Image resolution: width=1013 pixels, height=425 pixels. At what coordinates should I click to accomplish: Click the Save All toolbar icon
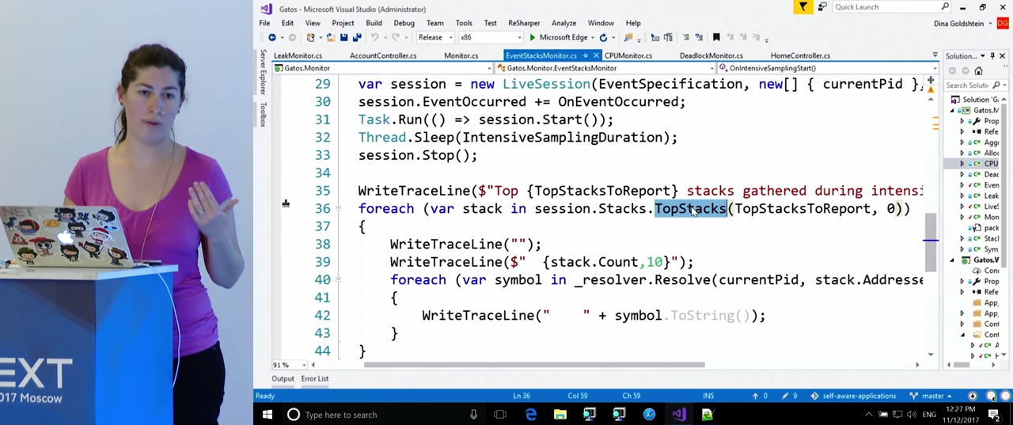(356, 38)
